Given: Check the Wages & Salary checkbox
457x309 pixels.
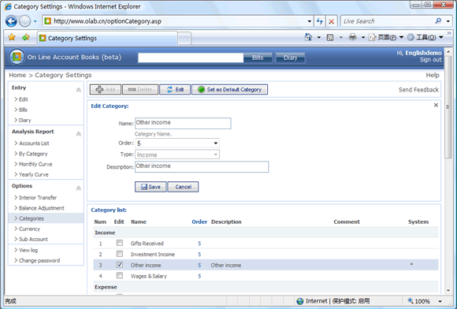Looking at the screenshot, I should tap(120, 275).
